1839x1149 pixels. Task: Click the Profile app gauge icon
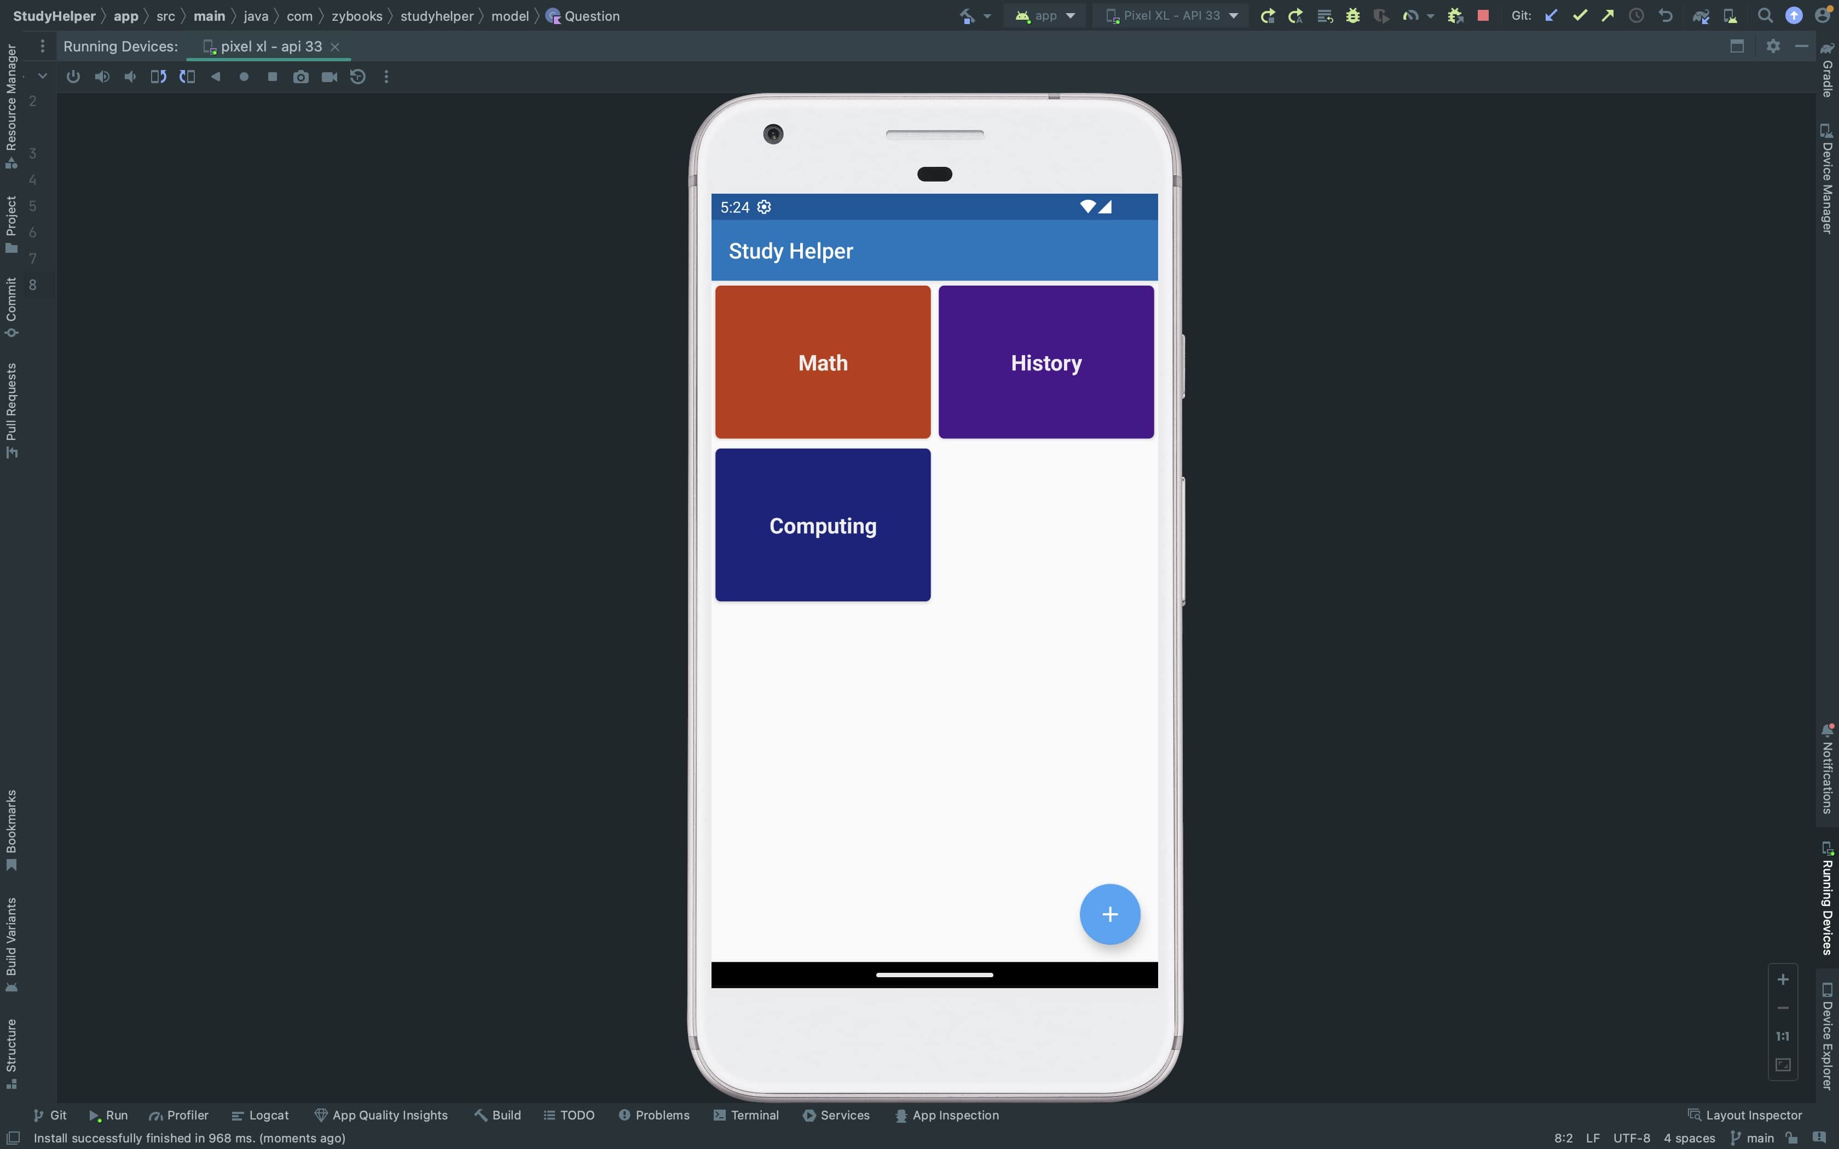click(1410, 16)
